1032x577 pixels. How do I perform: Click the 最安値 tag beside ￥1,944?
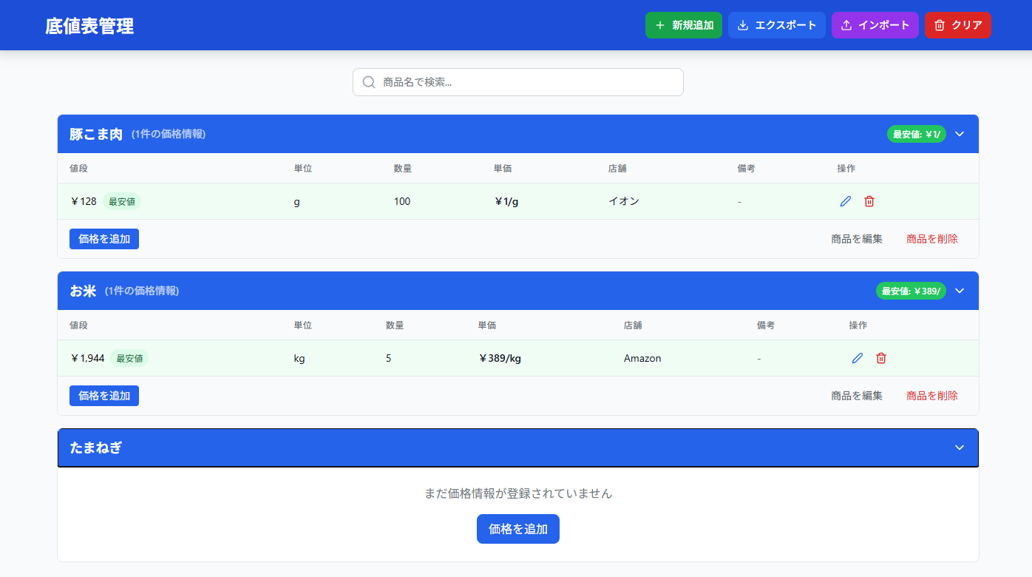(x=129, y=358)
